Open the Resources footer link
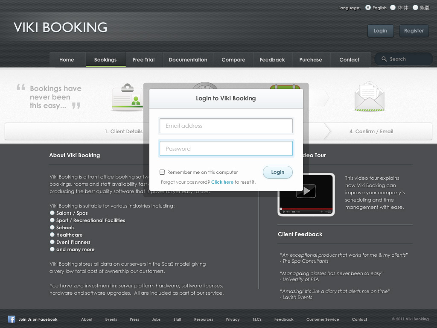Image resolution: width=437 pixels, height=328 pixels. [204, 319]
